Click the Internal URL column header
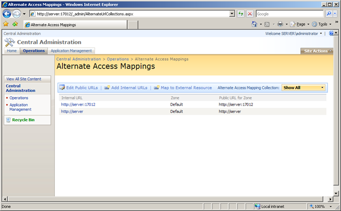 coord(72,98)
